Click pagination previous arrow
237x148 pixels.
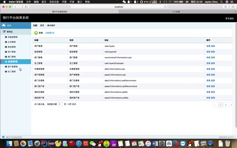[x=215, y=105]
